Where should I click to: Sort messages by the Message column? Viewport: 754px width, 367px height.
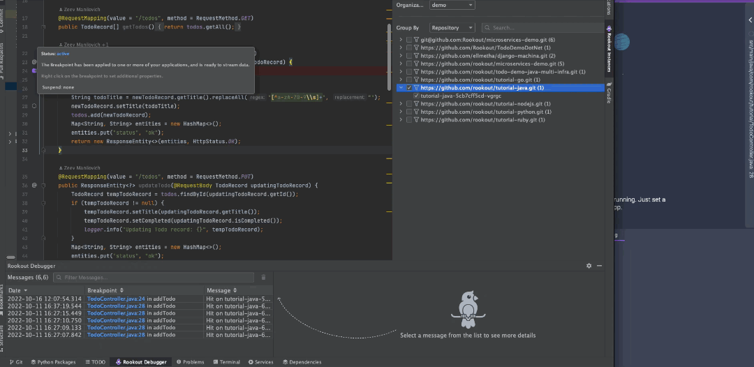tap(239, 290)
